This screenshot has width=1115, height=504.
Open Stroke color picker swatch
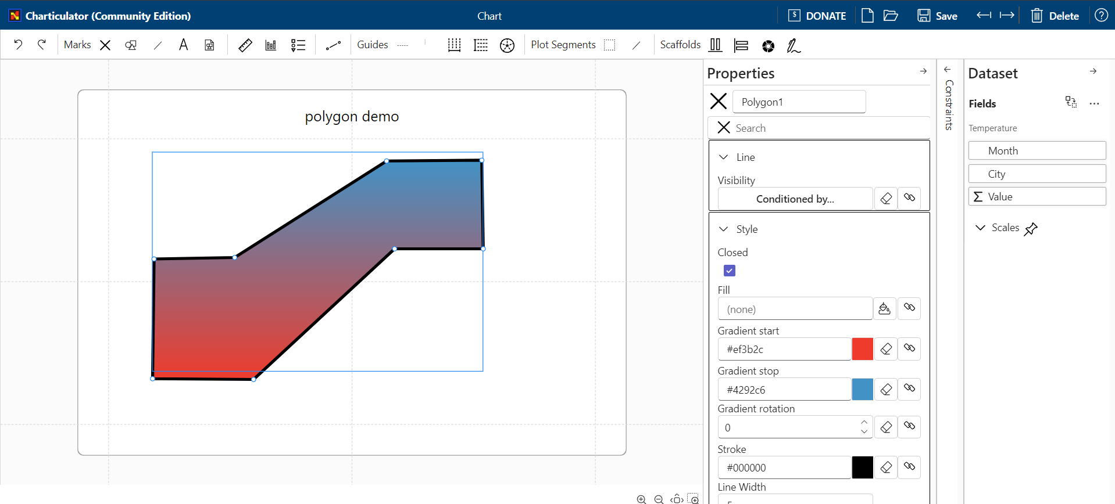862,467
